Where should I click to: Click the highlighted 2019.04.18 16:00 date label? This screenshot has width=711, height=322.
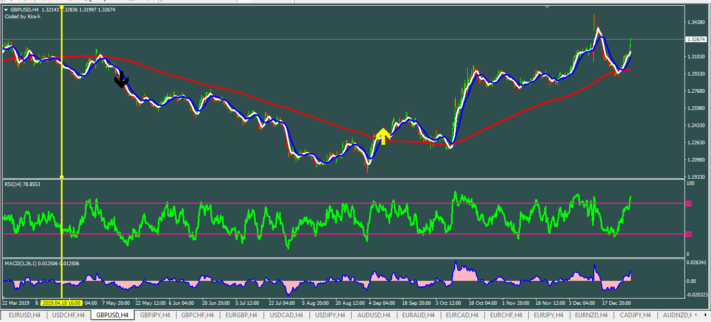62,303
